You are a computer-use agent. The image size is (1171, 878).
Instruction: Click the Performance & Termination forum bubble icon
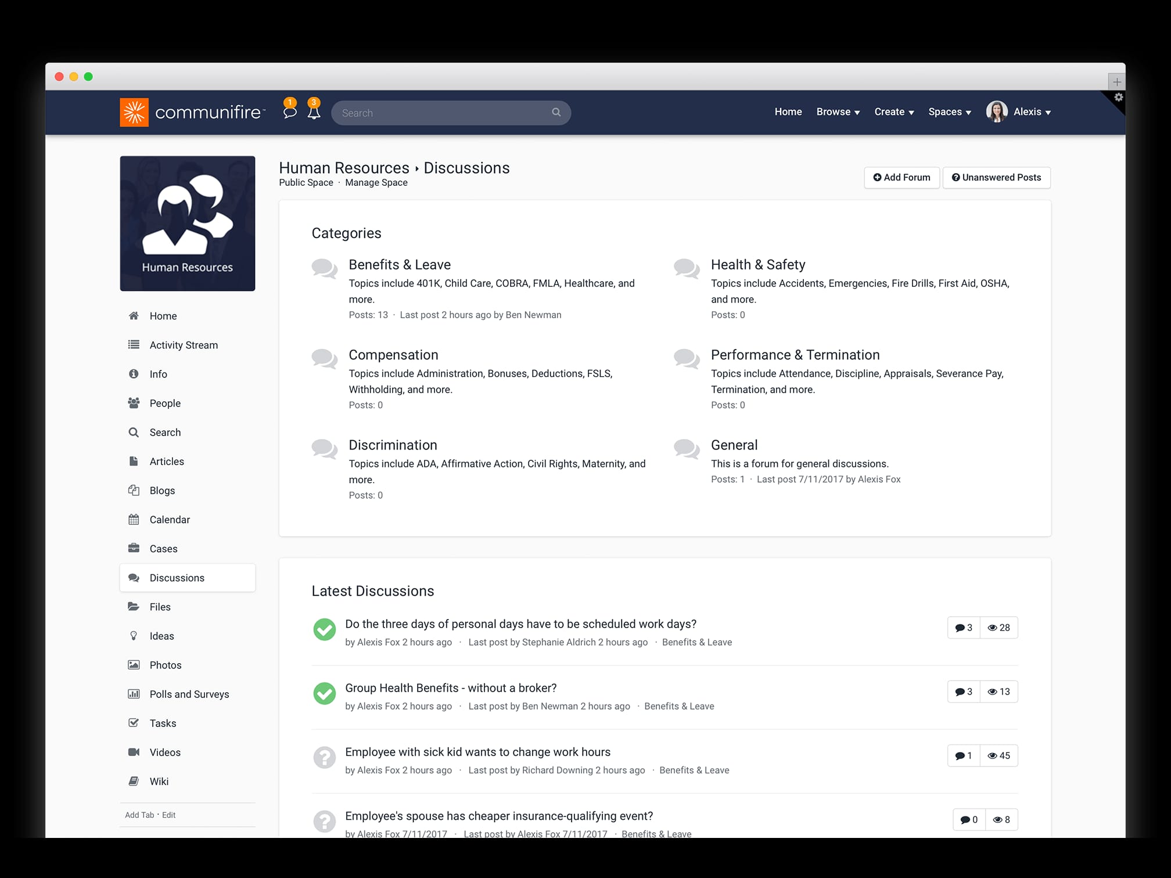click(687, 359)
